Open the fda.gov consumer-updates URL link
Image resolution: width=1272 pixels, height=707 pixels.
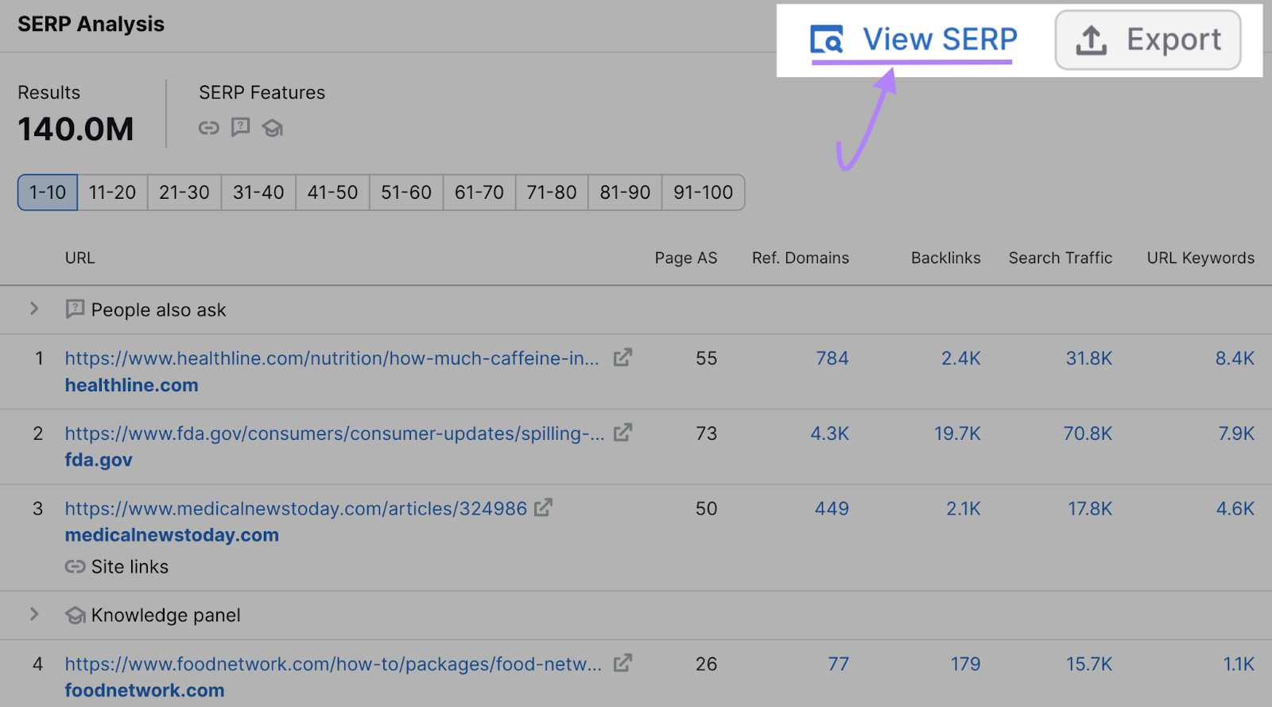pyautogui.click(x=335, y=434)
